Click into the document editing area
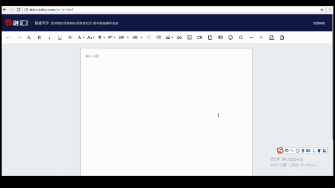This screenshot has height=188, width=335. (166, 112)
